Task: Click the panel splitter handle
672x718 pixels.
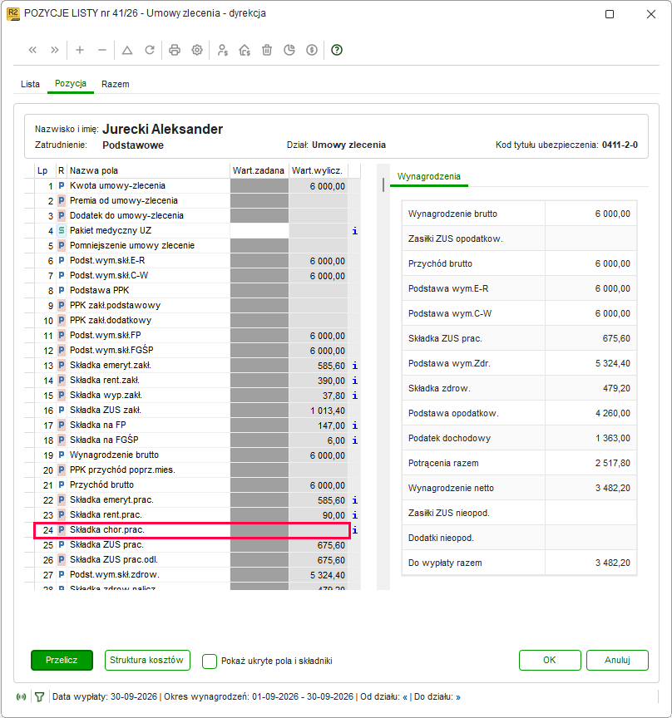Action: click(383, 185)
